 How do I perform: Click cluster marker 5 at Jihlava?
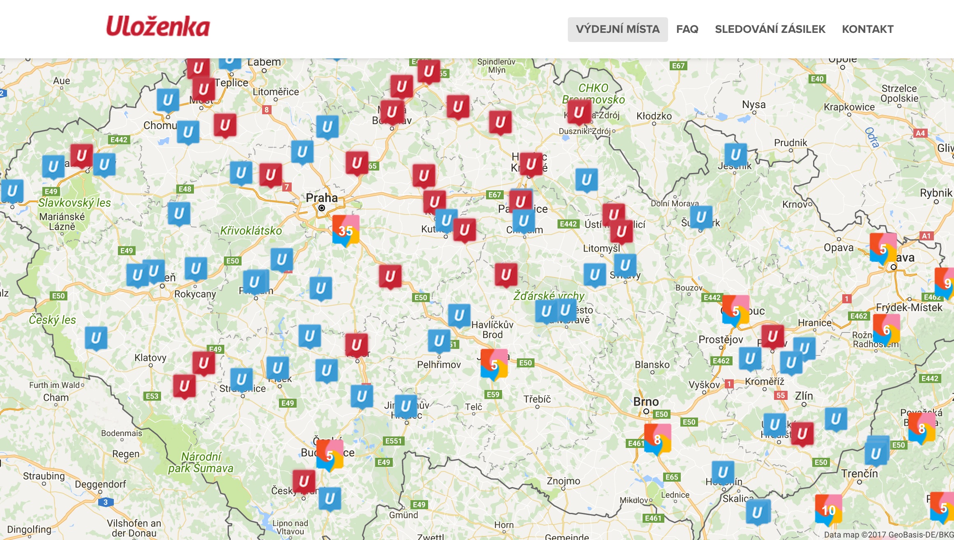(x=494, y=365)
